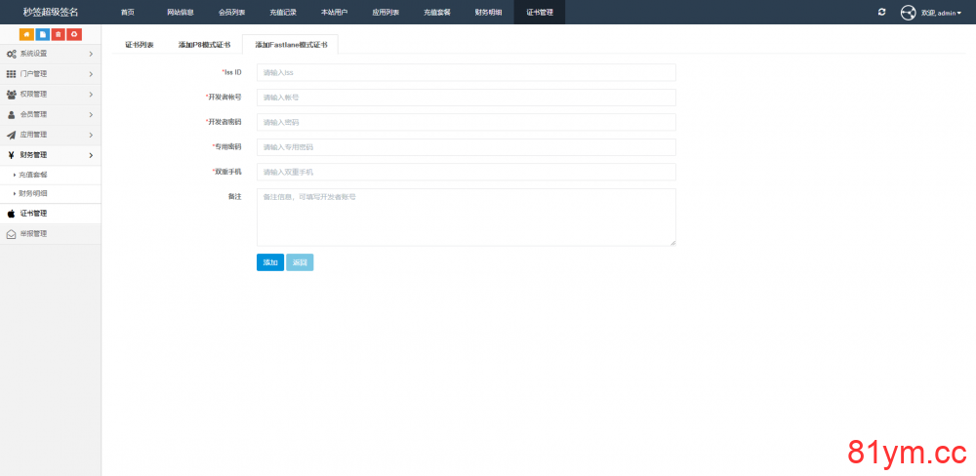Click the blue 添加 button
Viewport: 976px width, 476px height.
(x=269, y=262)
